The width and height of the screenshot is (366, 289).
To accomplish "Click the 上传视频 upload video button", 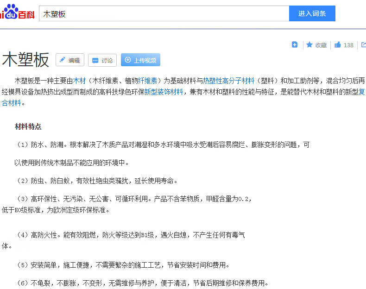I will (x=140, y=60).
